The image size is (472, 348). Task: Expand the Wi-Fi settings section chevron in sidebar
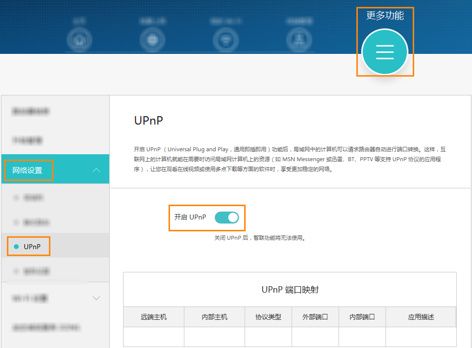coord(96,298)
